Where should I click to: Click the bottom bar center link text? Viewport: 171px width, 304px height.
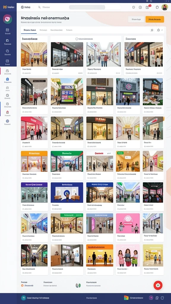coord(91,298)
